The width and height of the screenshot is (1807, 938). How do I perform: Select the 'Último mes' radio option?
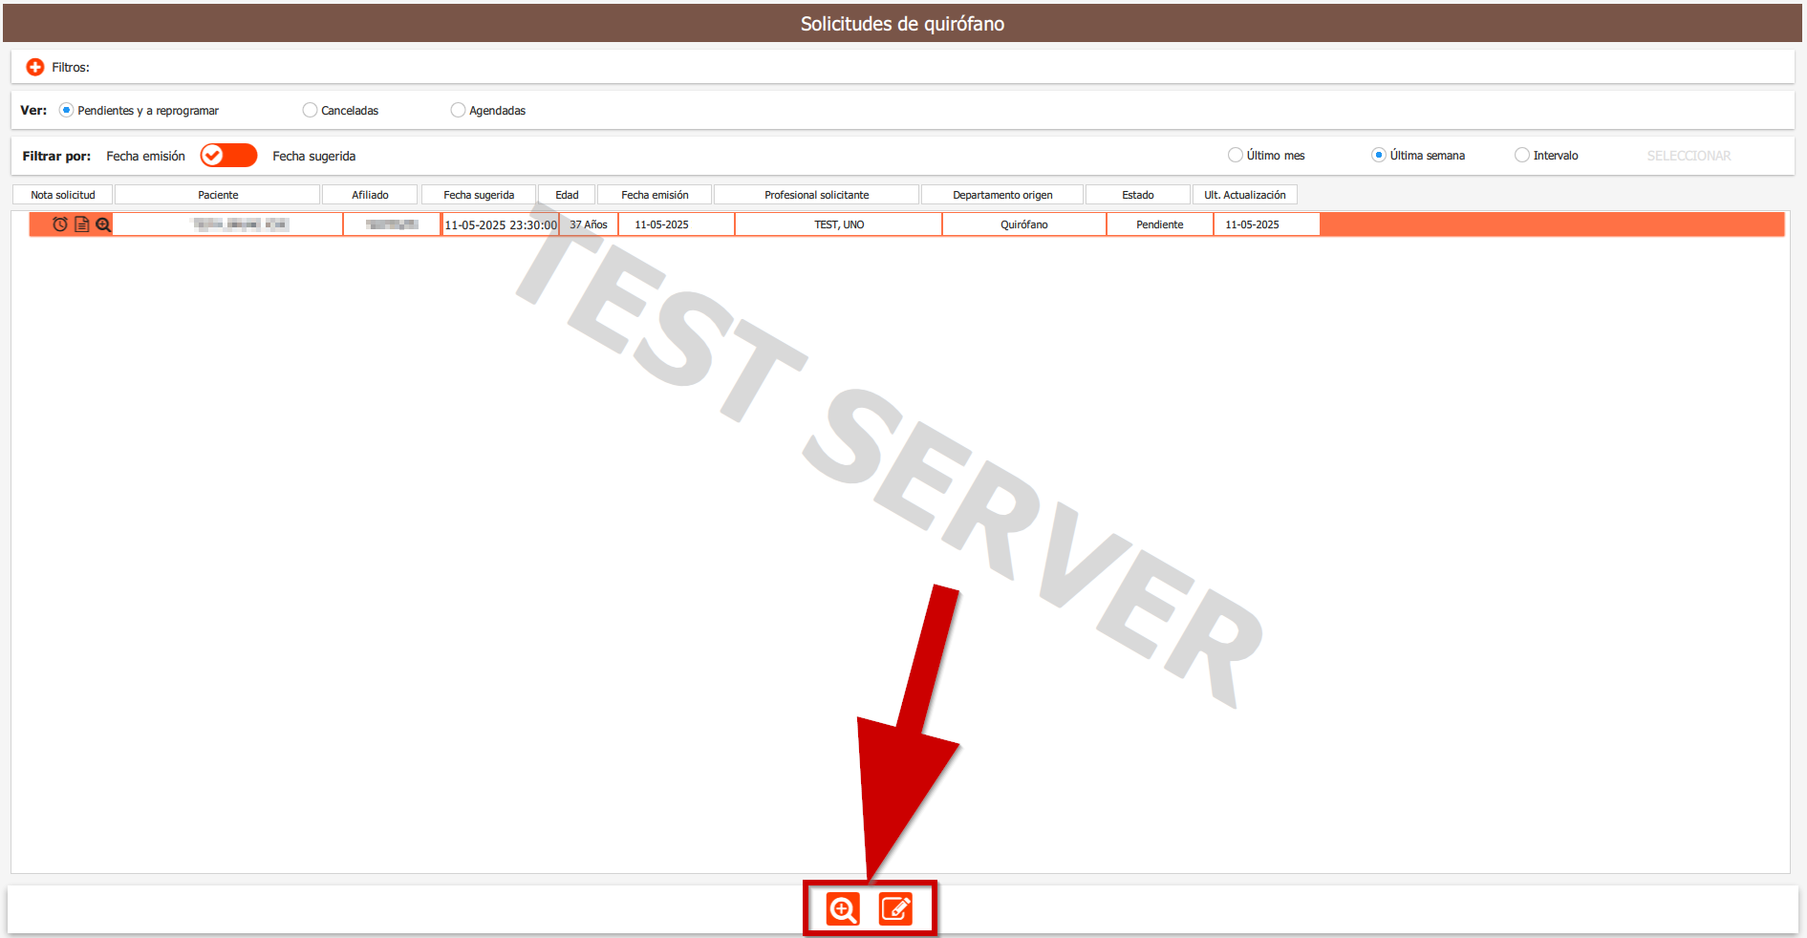point(1236,156)
